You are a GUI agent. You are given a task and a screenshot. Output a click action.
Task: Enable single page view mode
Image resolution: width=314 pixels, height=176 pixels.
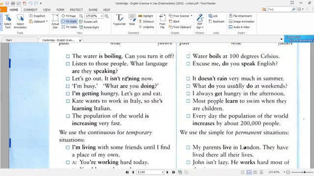(x=243, y=172)
